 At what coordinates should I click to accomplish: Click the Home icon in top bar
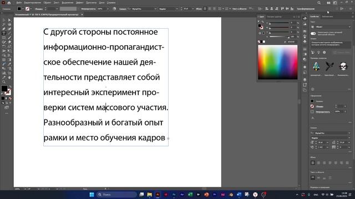tap(9, 3)
